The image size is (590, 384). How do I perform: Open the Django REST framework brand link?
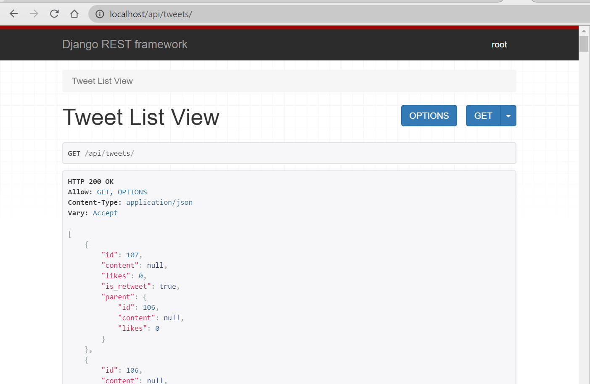pyautogui.click(x=125, y=44)
